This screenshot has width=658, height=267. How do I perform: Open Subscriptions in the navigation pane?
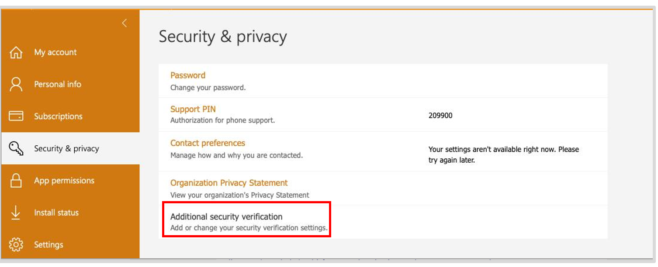(58, 116)
